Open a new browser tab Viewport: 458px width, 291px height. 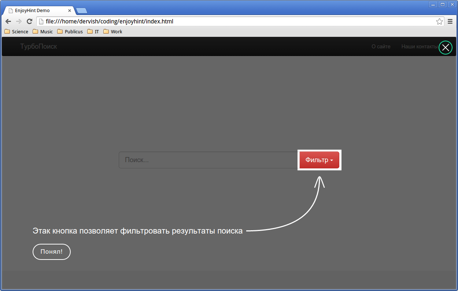pos(81,11)
